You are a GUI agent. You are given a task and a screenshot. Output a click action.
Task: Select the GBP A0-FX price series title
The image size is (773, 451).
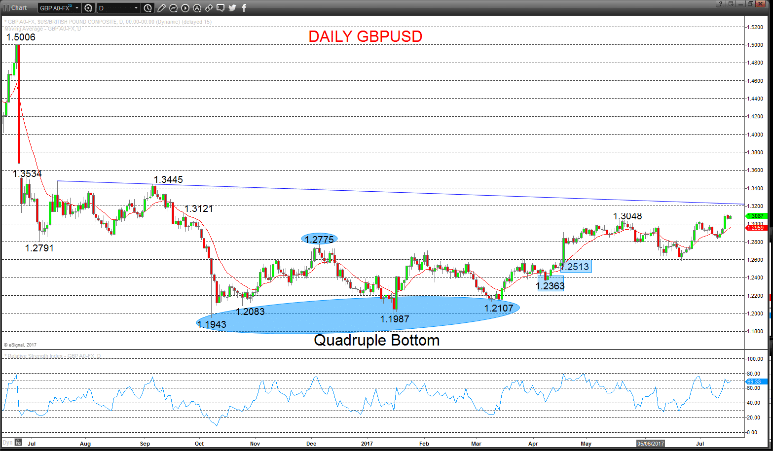coord(108,22)
